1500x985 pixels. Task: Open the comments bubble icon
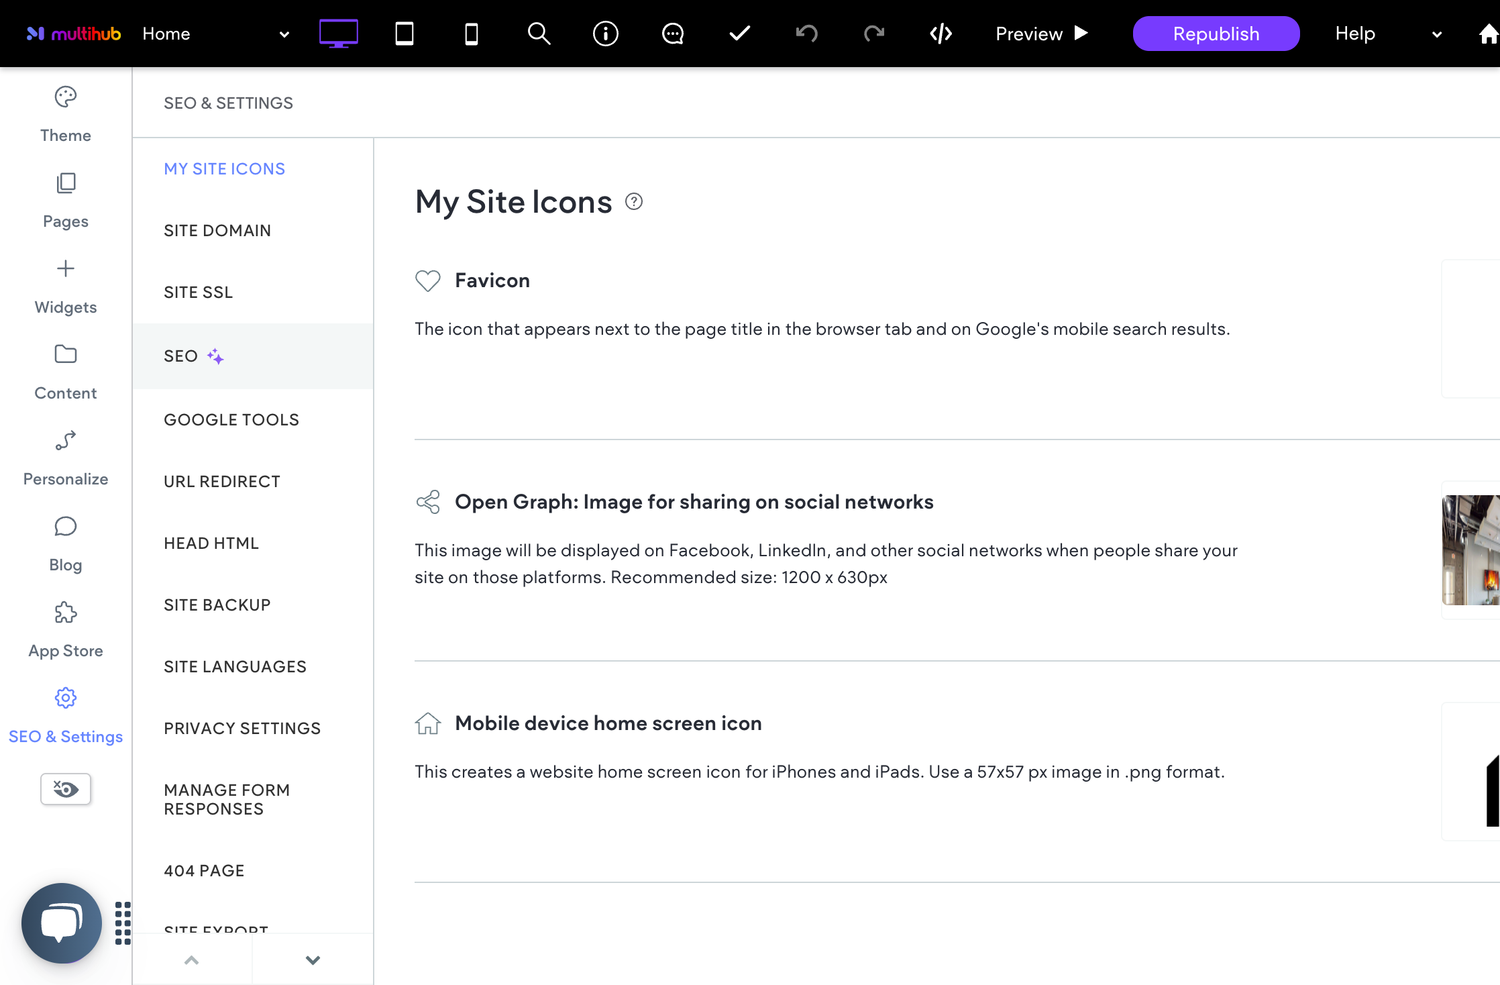[673, 34]
